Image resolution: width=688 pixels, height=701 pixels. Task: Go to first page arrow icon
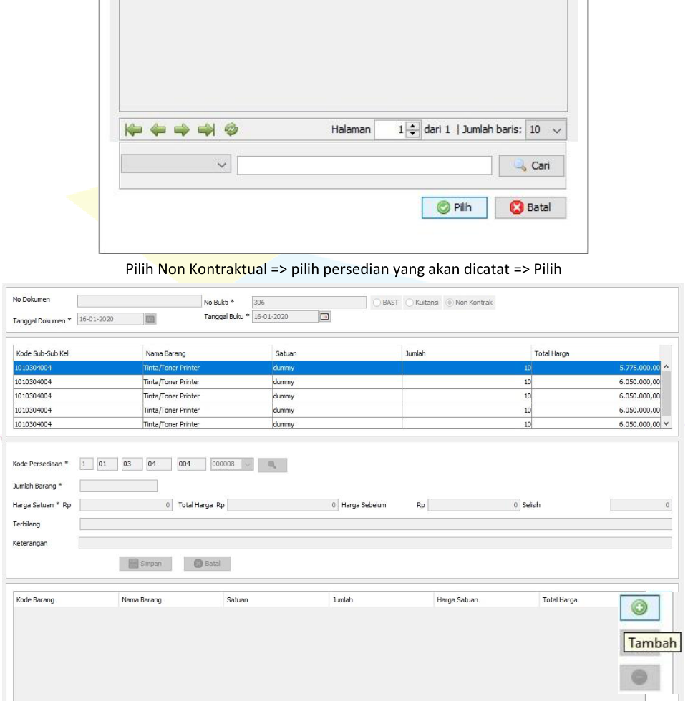(x=134, y=129)
